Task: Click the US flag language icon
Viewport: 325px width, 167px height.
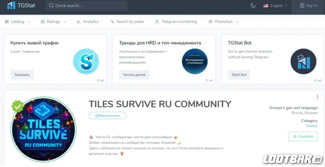Action: pyautogui.click(x=266, y=6)
